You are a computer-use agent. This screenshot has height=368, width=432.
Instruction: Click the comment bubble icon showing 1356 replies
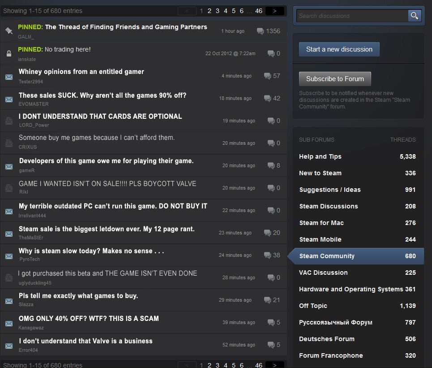tap(261, 31)
